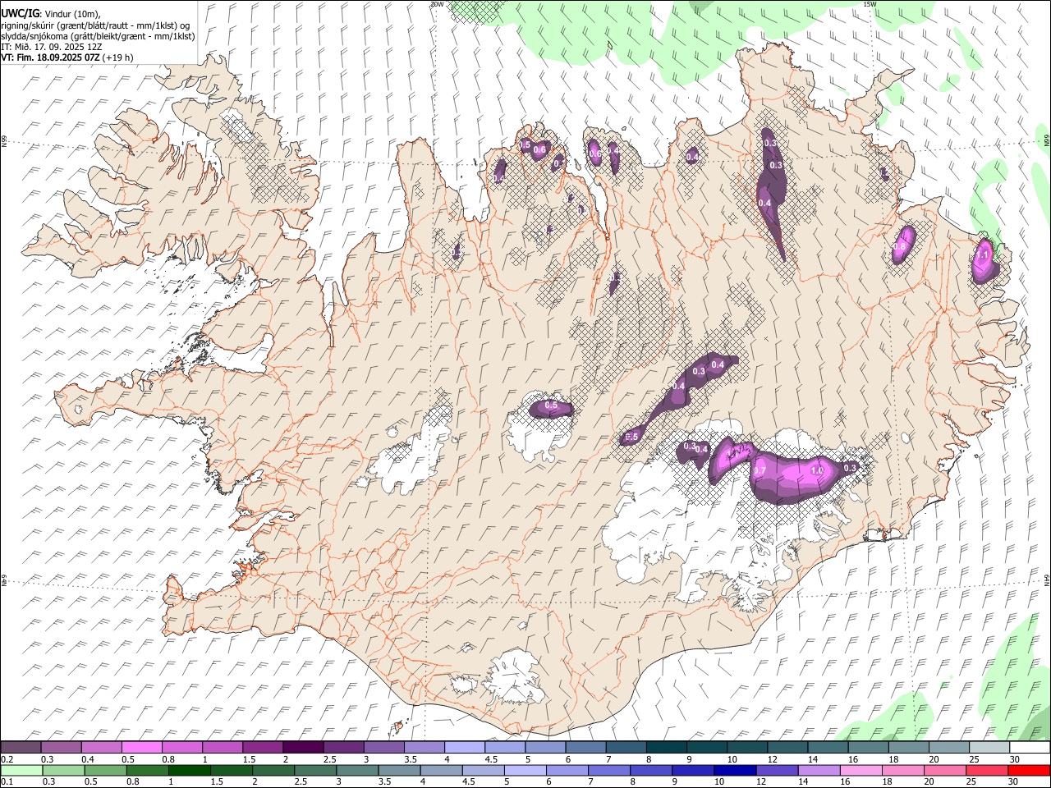1051x788 pixels.
Task: Click the '1.5' label on the upper scale
Action: tap(249, 759)
